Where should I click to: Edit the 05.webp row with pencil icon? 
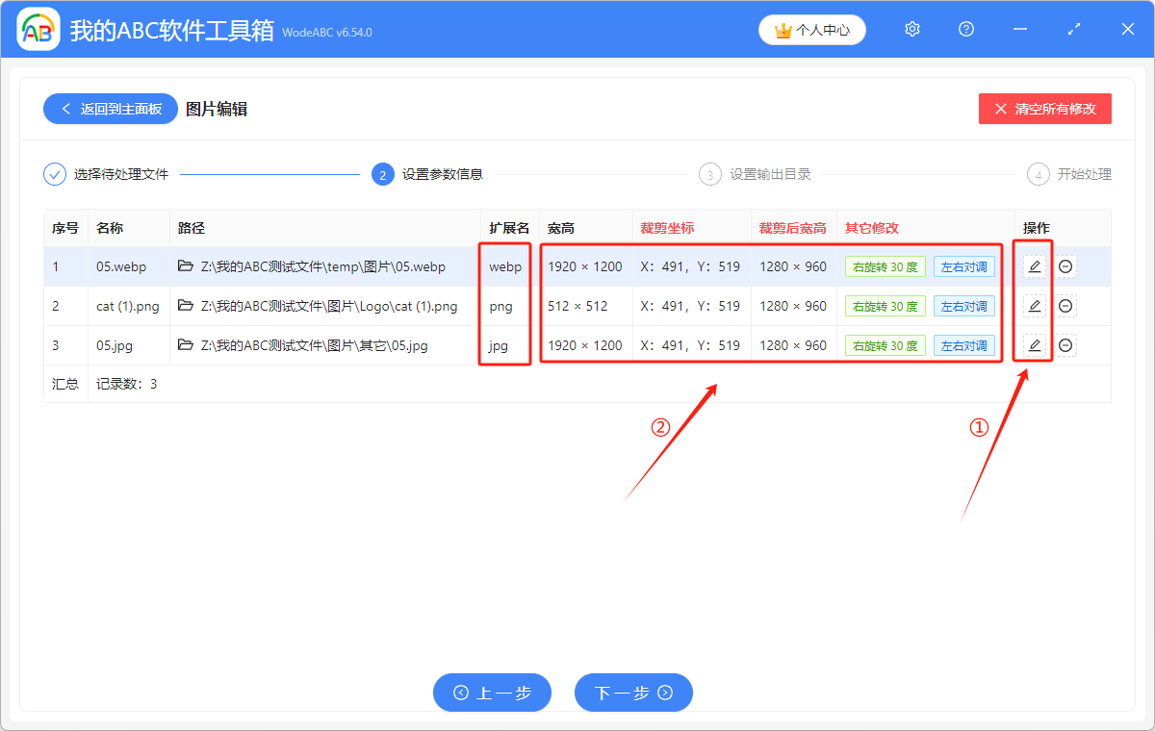1035,266
